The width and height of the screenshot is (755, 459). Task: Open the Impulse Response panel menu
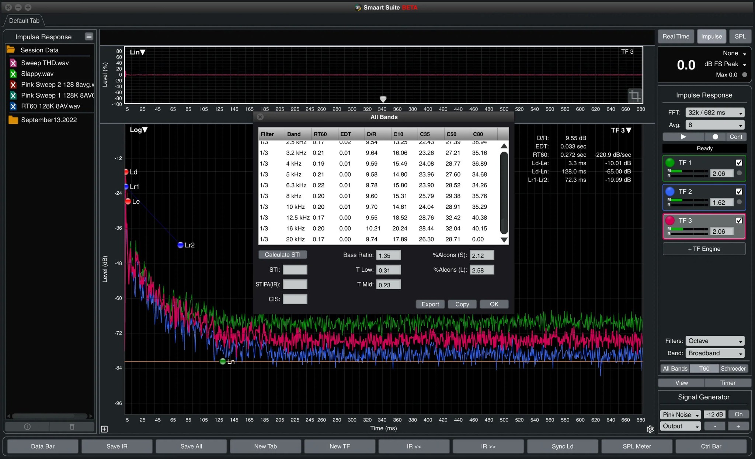[x=88, y=36]
